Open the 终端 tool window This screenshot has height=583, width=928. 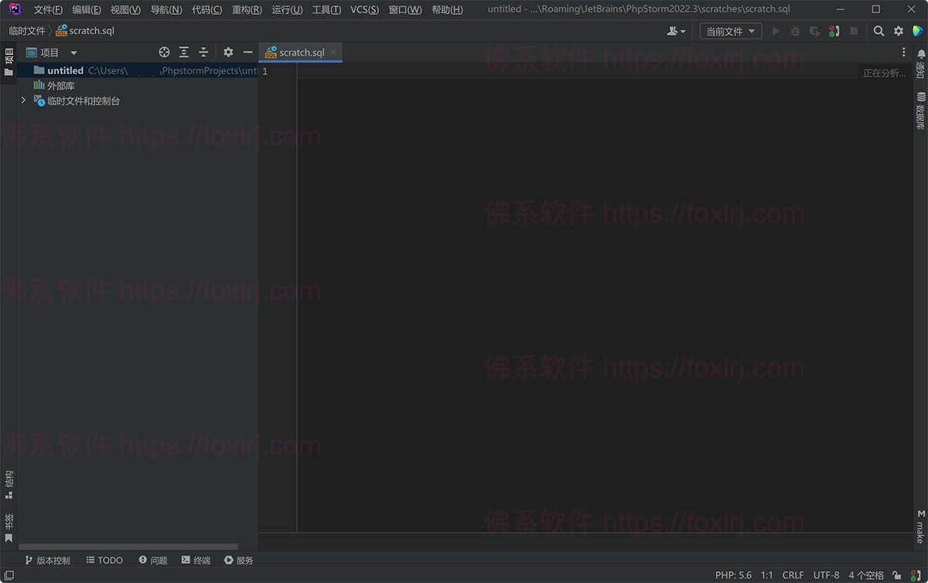(x=195, y=560)
